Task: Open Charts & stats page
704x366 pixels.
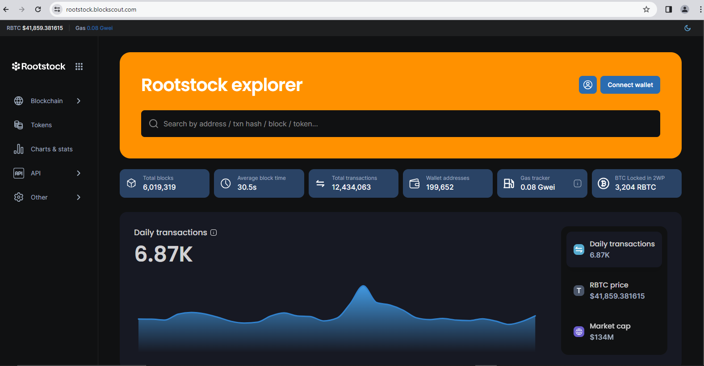Action: (x=51, y=149)
